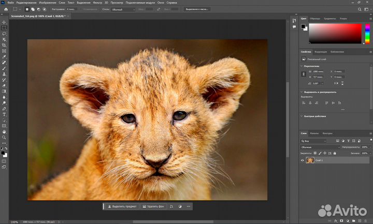Select the Move tool
373x224 pixels.
coord(4,22)
